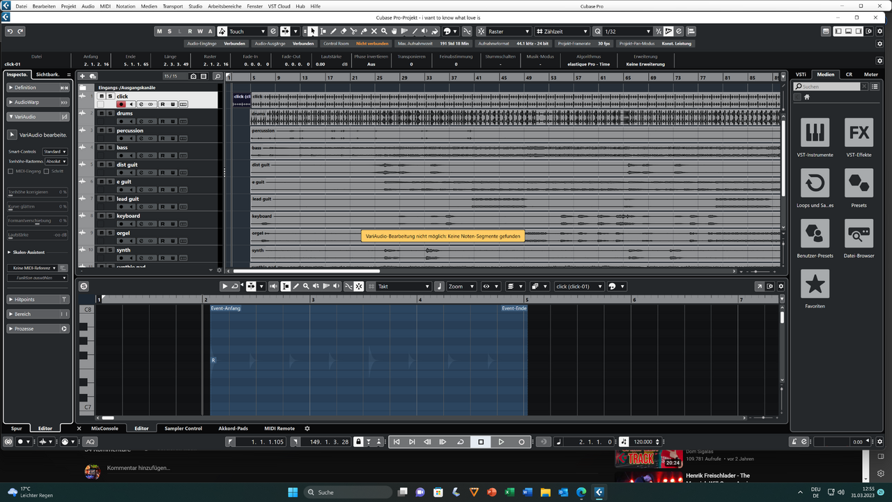Select the Object Selection arrow tool
The height and width of the screenshot is (502, 892).
point(313,31)
